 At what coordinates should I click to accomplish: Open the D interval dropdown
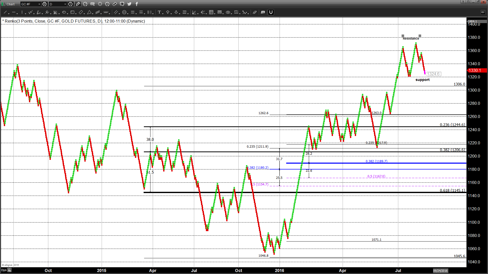[65, 4]
